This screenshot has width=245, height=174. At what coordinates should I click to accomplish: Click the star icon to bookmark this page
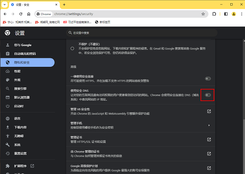(x=203, y=14)
